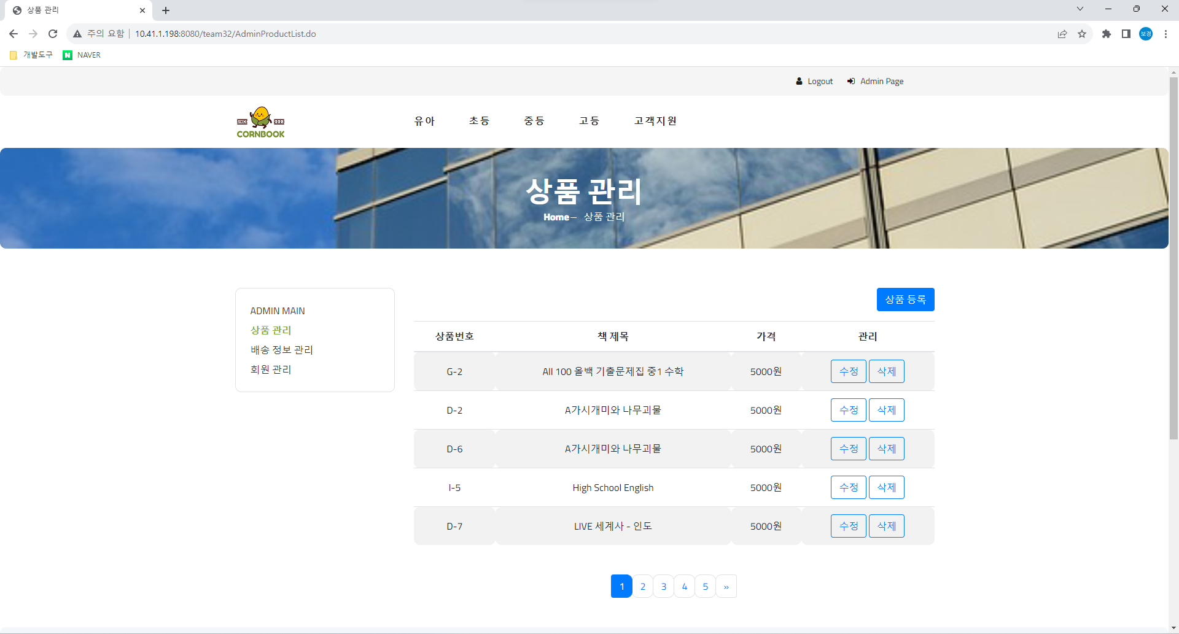Open 회원 관리 in sidebar
1179x634 pixels.
pyautogui.click(x=271, y=369)
